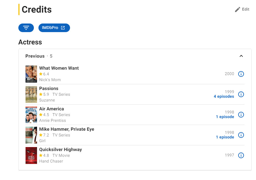Viewport: 256px width, 180px height.
Task: Collapse the Previous credits section chevron
Action: pyautogui.click(x=241, y=56)
